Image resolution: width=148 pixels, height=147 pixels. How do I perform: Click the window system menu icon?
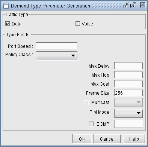point(6,6)
